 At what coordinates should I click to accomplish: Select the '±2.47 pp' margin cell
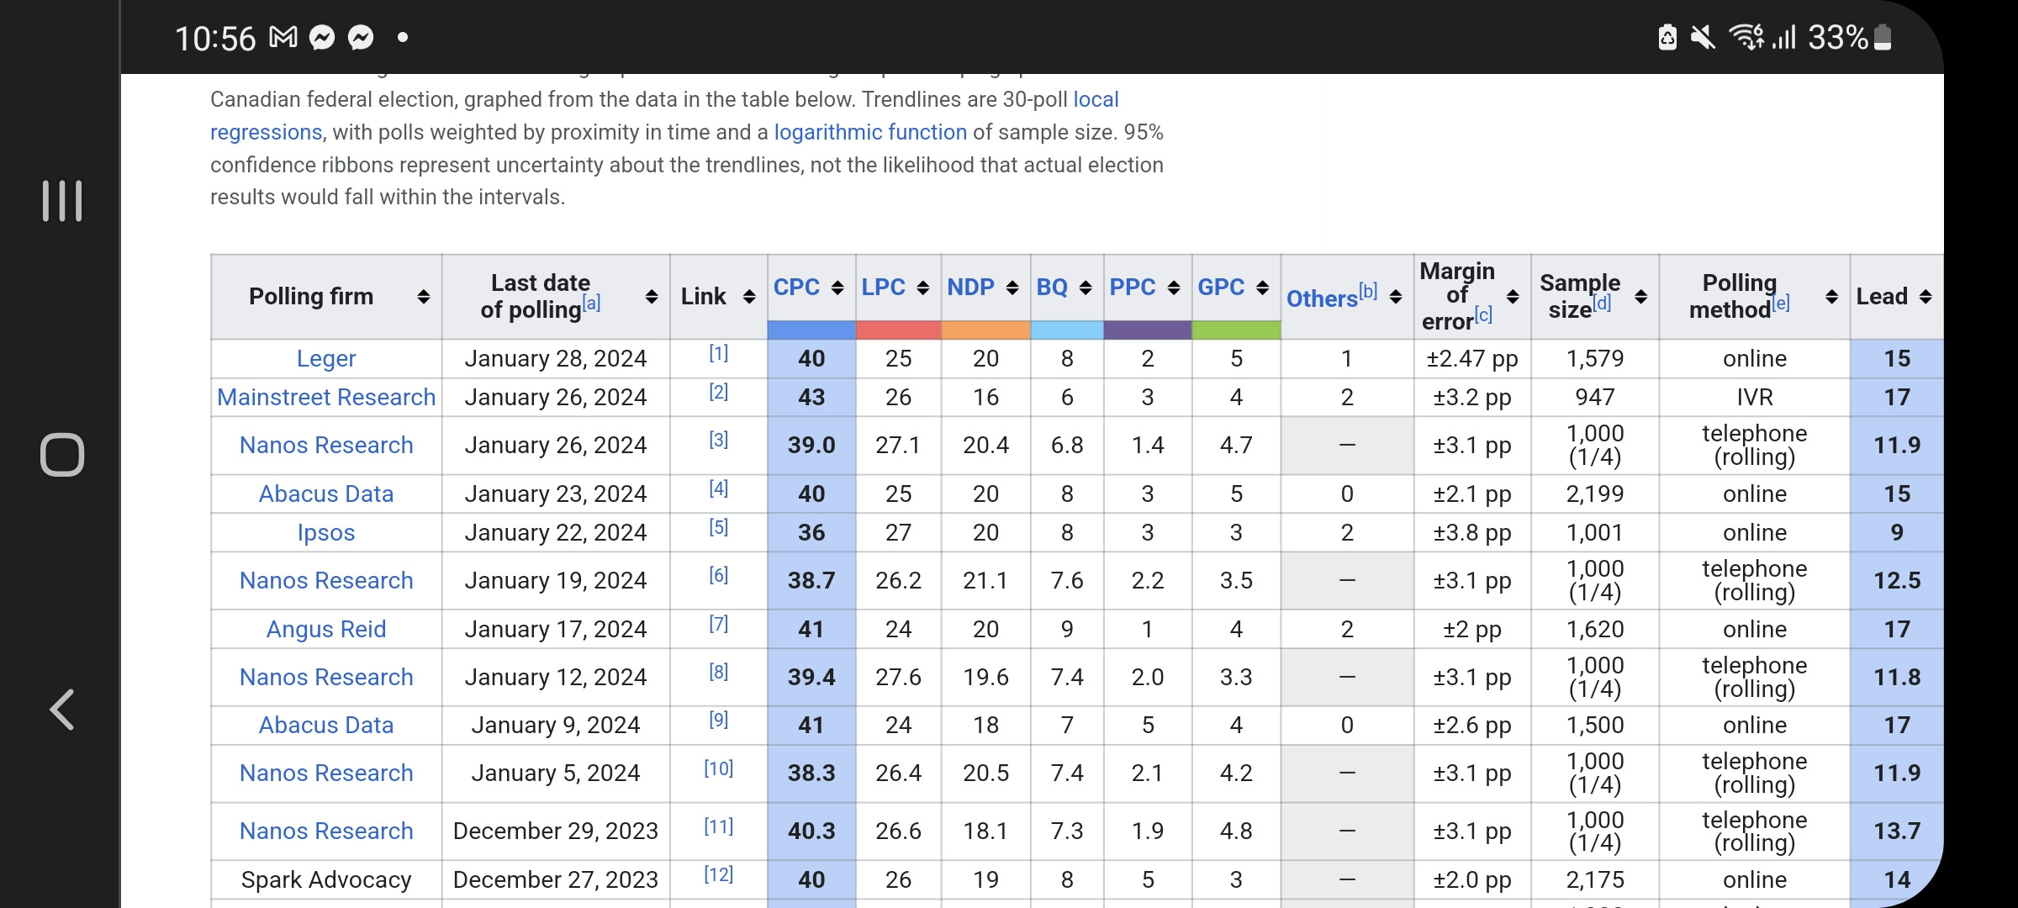1472,359
